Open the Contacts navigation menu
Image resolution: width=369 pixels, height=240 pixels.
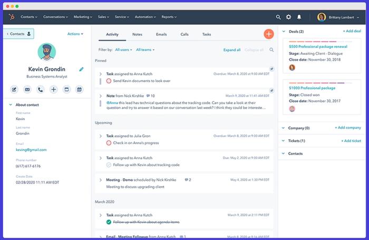pyautogui.click(x=29, y=17)
